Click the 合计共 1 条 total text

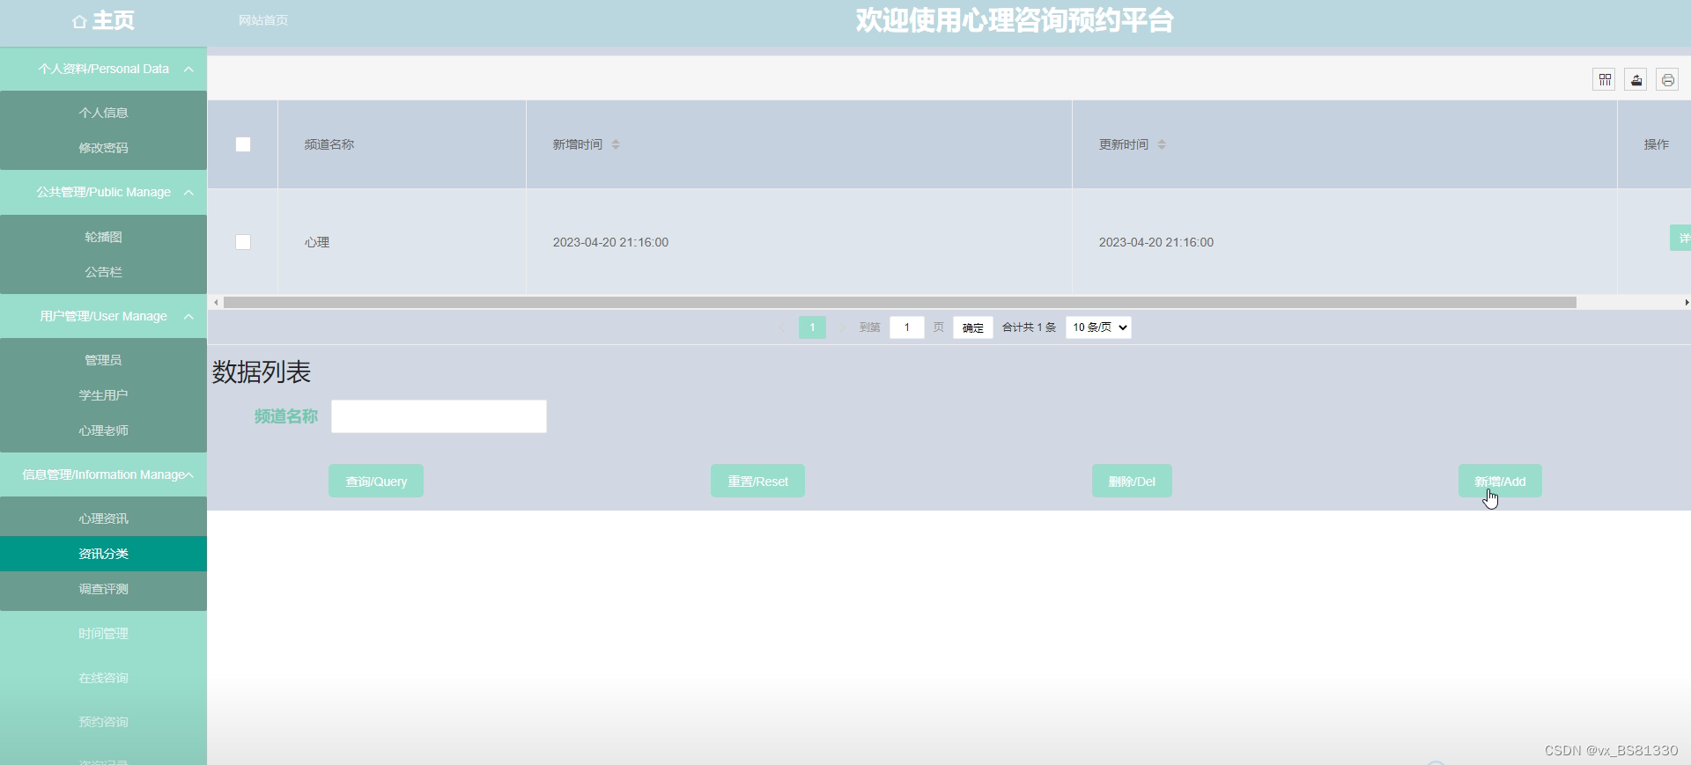click(1029, 327)
